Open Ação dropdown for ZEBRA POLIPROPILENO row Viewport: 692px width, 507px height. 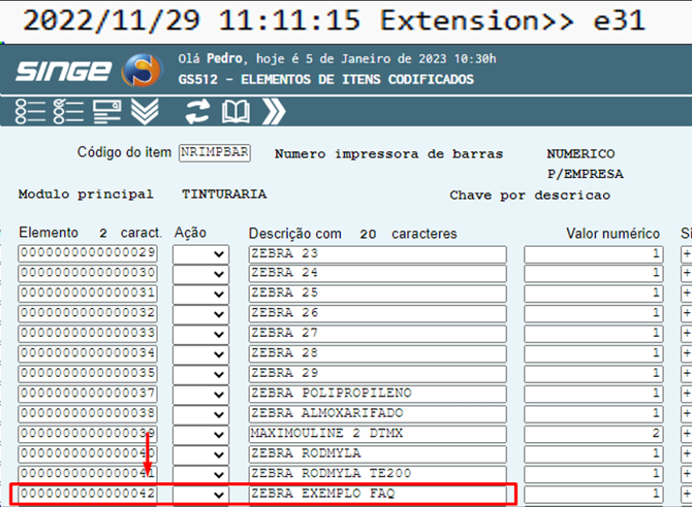tap(201, 394)
